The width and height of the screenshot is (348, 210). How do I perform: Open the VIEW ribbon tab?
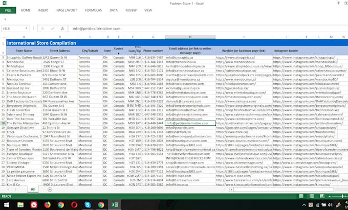(148, 10)
